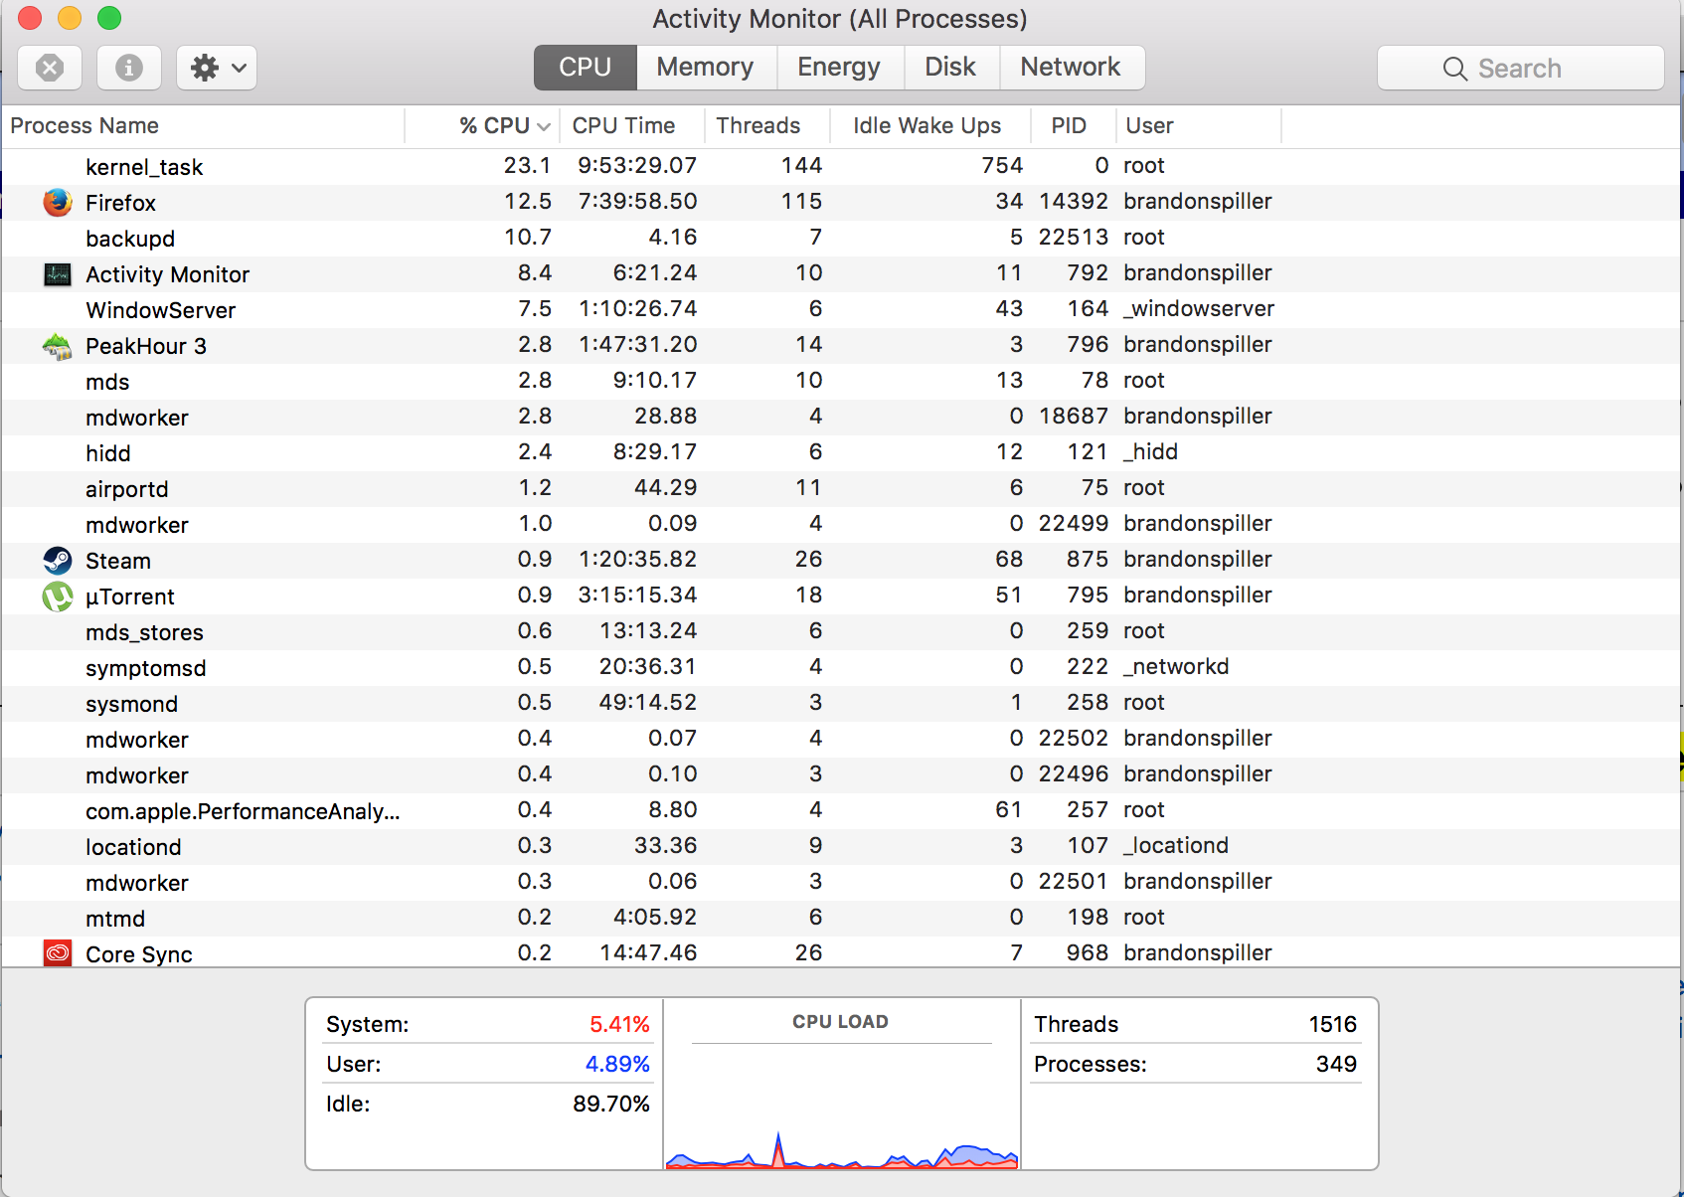Open the process info inspector button
1684x1197 pixels.
[129, 68]
